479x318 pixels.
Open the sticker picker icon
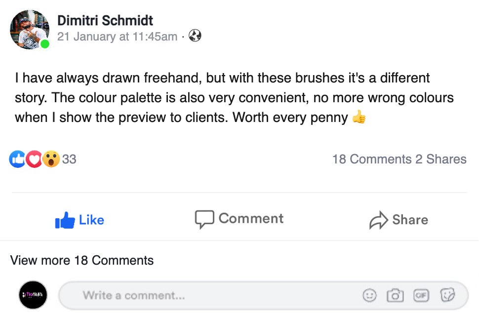[447, 295]
